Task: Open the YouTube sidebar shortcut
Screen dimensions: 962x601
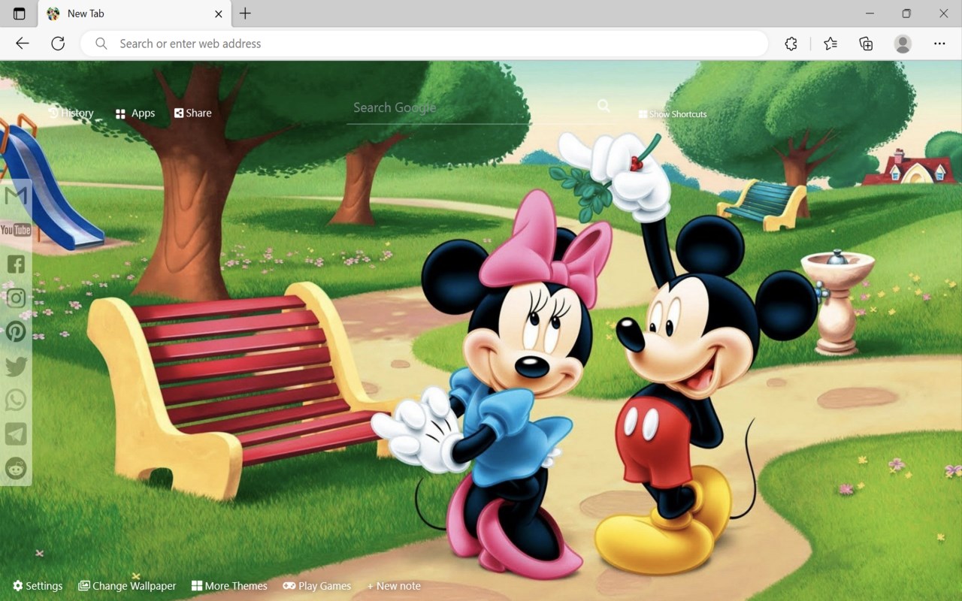Action: [16, 230]
